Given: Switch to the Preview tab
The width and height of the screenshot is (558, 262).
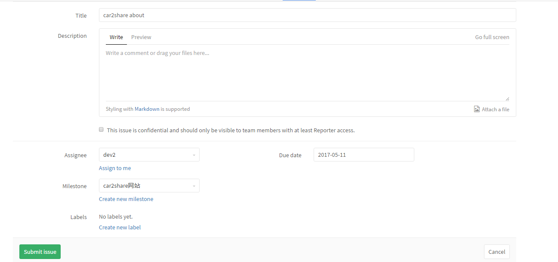Looking at the screenshot, I should (141, 37).
